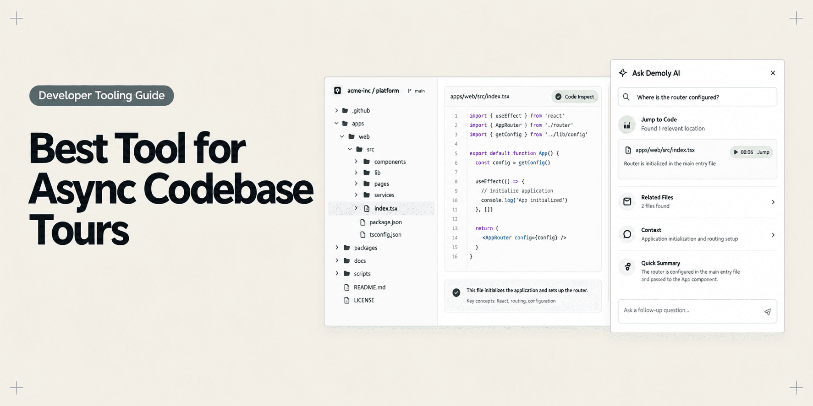The width and height of the screenshot is (813, 406).
Task: Click the Ask Demoly AI sparkle icon
Action: click(623, 73)
